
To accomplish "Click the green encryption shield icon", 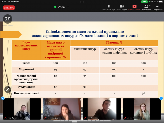I will 55,7.
